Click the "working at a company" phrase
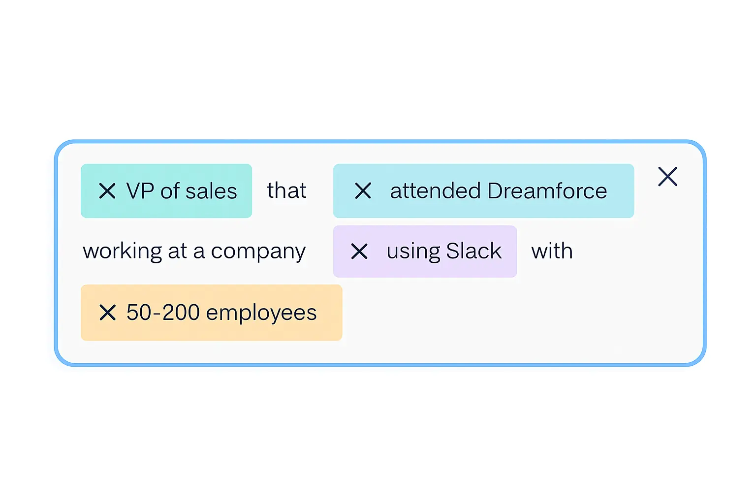This screenshot has width=756, height=504. [194, 252]
